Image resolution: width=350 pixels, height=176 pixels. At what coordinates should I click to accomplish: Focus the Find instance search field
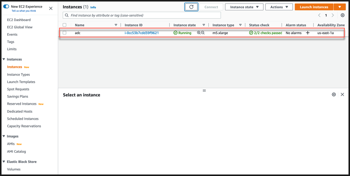coord(142,15)
